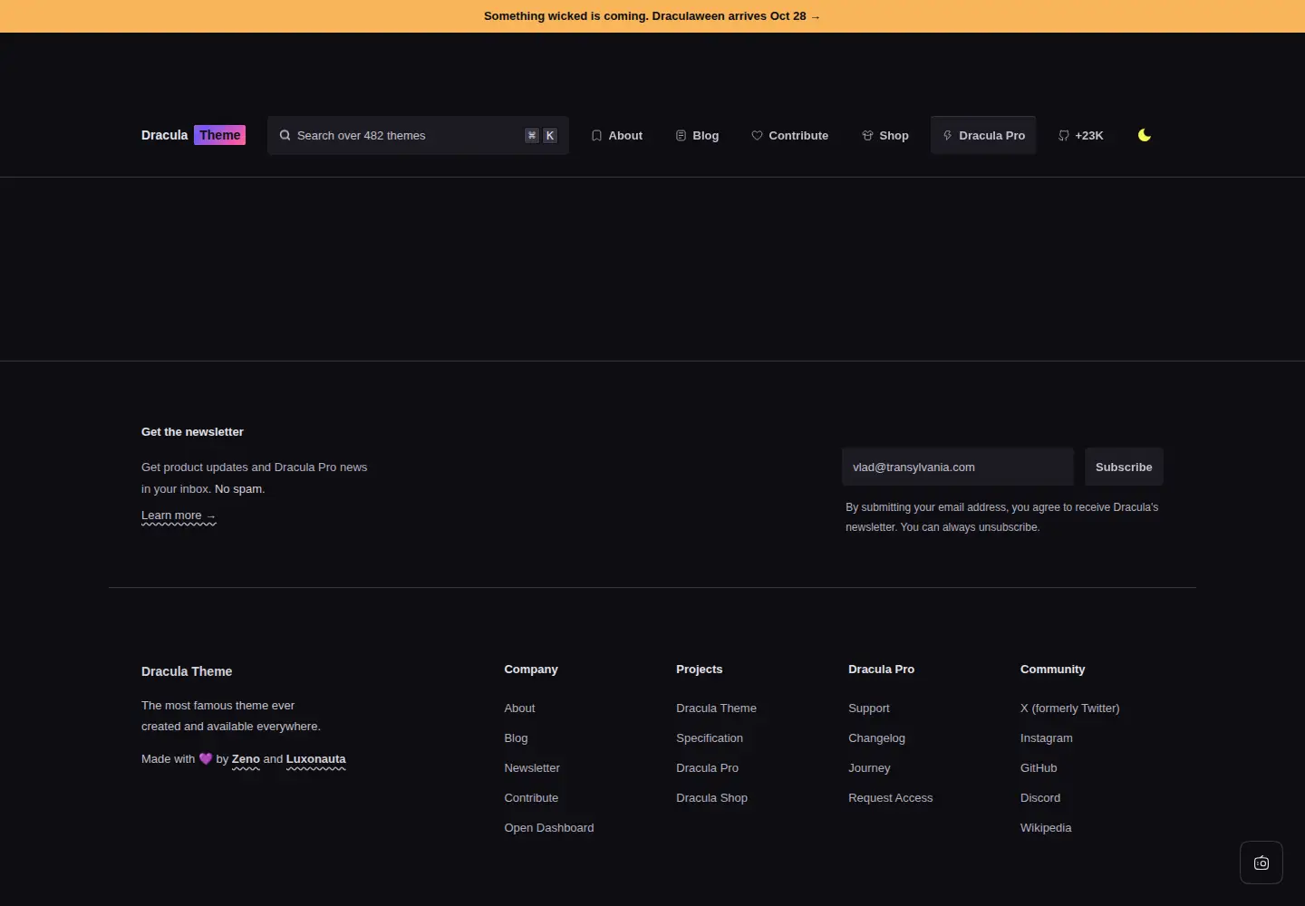
Task: Click the camera screenshot button
Action: 1261,863
